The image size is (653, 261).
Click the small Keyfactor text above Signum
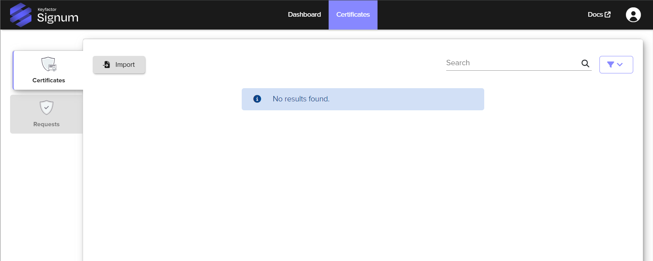tap(47, 9)
